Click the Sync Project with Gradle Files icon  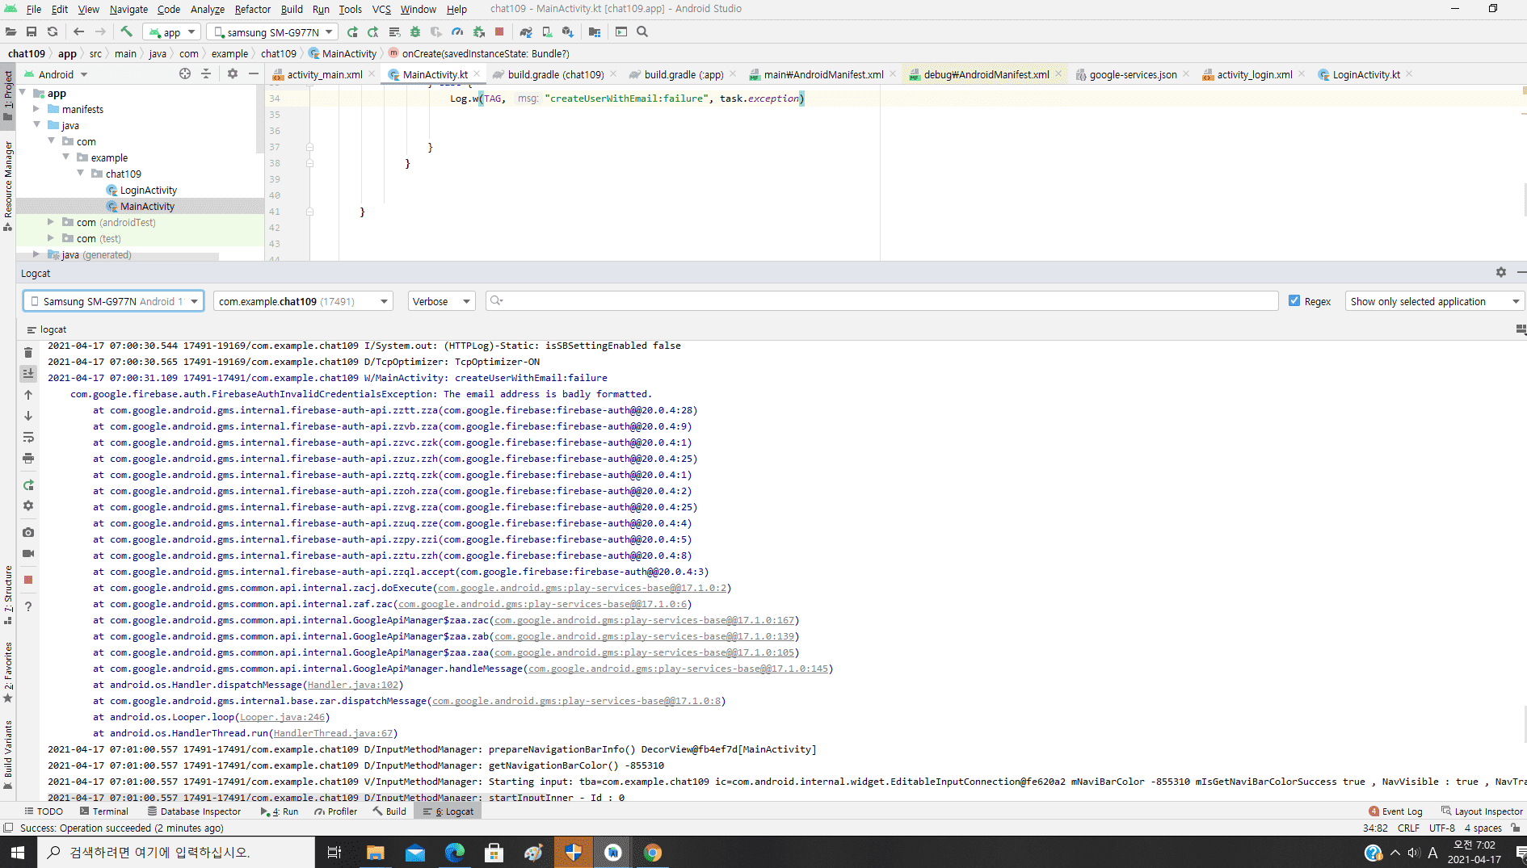point(526,31)
